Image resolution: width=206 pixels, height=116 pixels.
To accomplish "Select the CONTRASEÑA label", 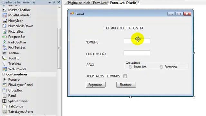I will 96,54.
